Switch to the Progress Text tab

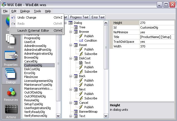click(x=79, y=17)
